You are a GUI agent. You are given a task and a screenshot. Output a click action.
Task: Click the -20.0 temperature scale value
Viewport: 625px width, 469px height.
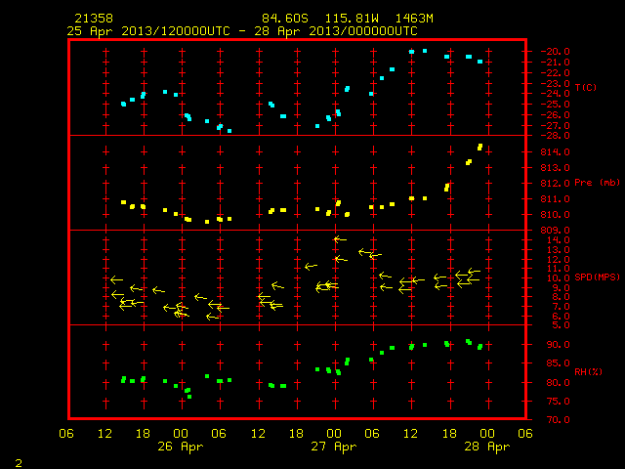555,52
